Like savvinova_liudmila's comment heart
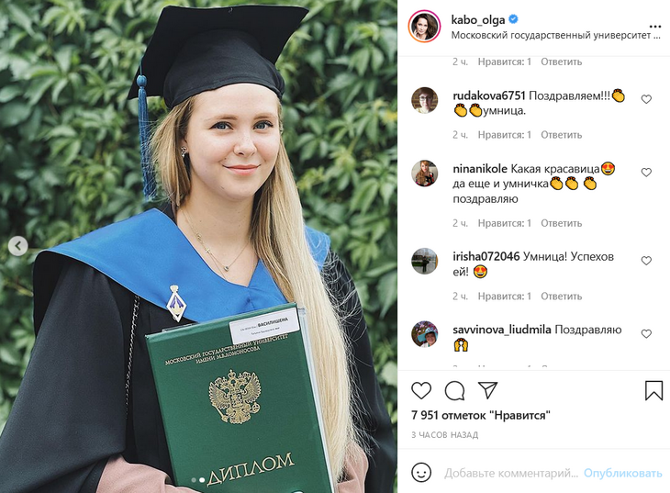 [646, 334]
